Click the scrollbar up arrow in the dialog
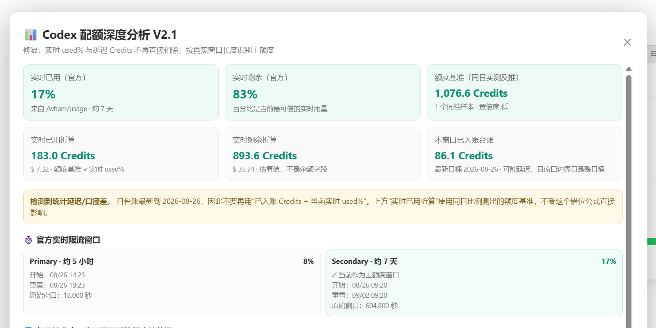 click(x=629, y=69)
